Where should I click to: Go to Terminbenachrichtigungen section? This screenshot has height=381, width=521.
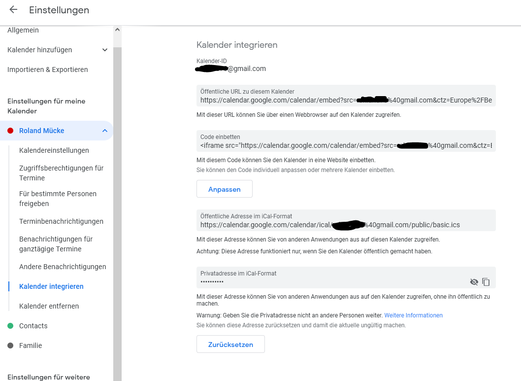(61, 221)
